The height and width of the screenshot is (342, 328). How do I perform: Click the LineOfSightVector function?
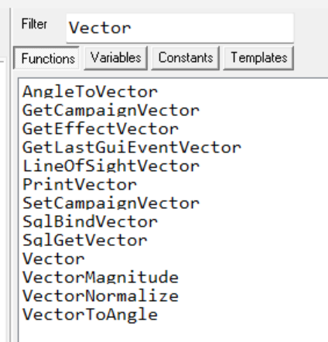click(111, 166)
